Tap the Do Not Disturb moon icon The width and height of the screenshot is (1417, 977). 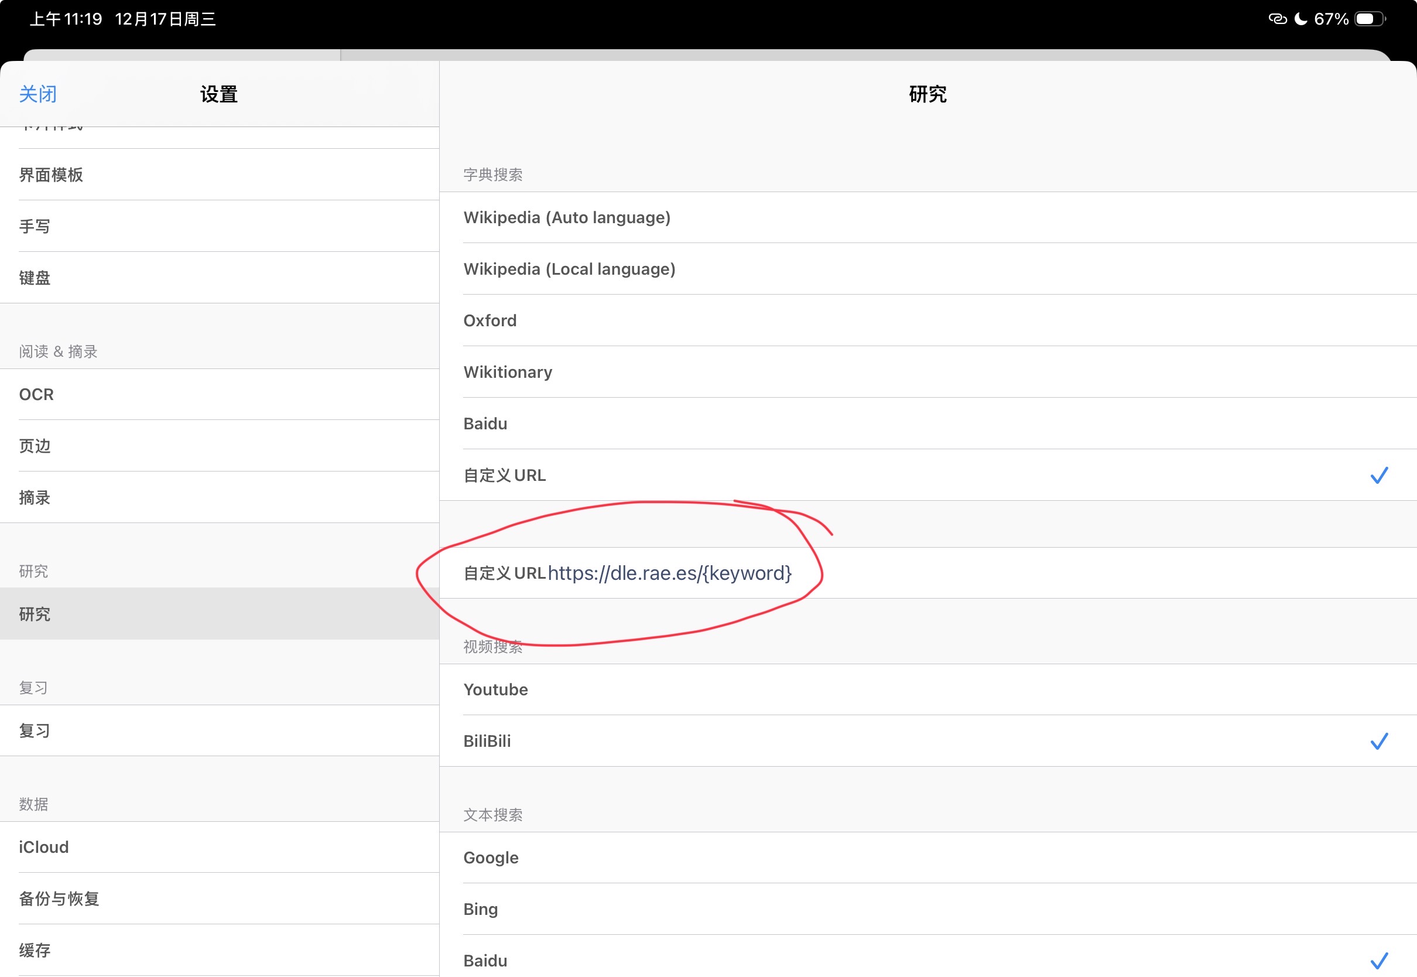click(x=1302, y=19)
